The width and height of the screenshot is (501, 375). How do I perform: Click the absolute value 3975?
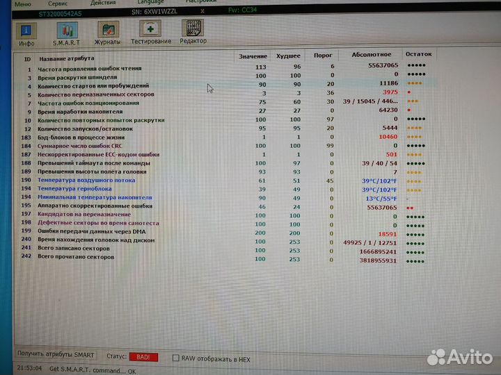390,92
